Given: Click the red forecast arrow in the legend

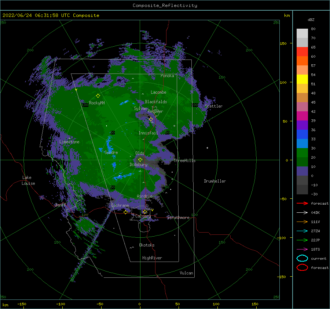Looking at the screenshot, I should pos(302,203).
